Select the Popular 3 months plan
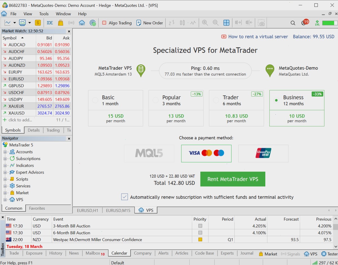Screen dimensions: 338x265 pos(176,108)
